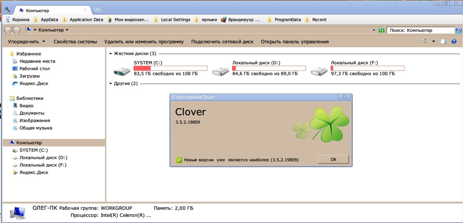Close the О программе Clover dialog

click(x=344, y=97)
